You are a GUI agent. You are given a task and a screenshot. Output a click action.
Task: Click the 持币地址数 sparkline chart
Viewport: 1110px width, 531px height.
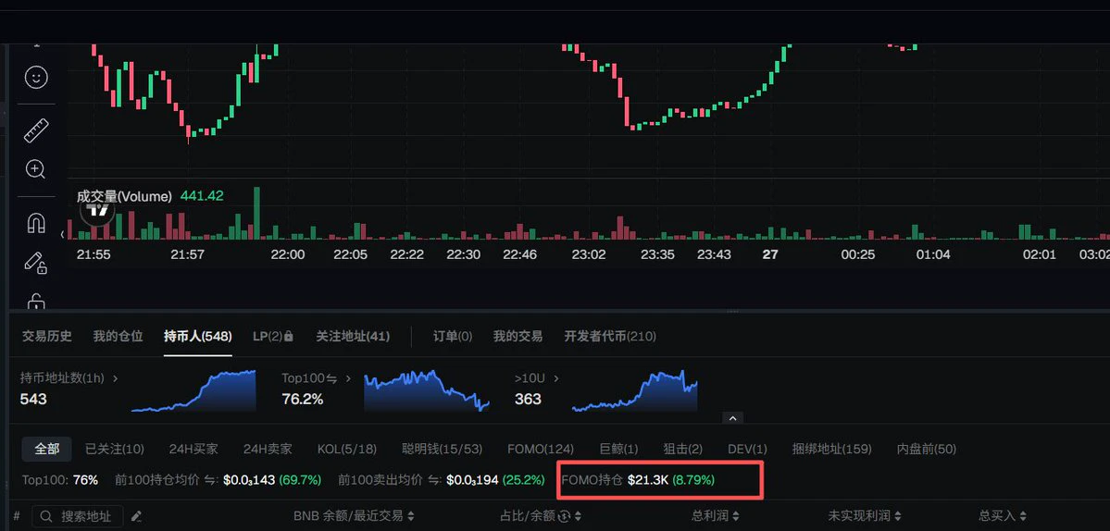coord(193,390)
